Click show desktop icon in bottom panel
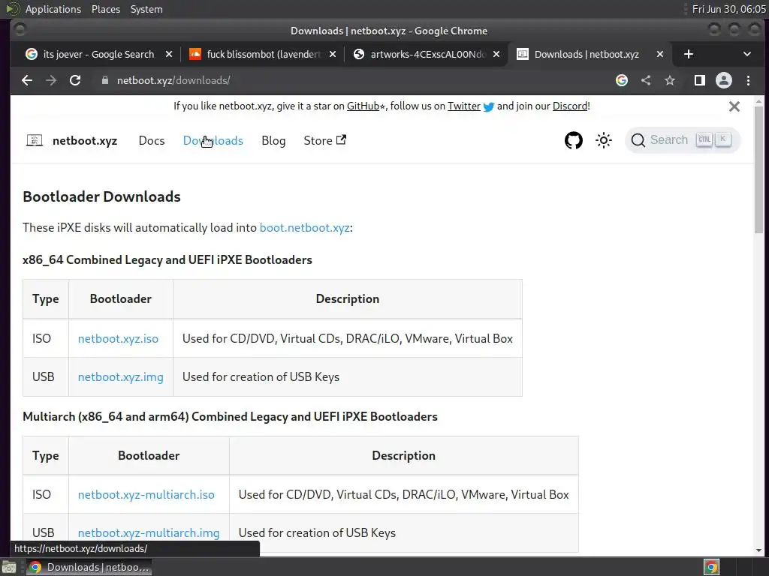The image size is (769, 576). 9,568
